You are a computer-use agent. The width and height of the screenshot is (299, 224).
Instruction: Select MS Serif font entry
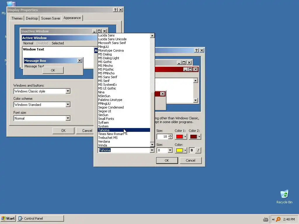[x=124, y=81]
